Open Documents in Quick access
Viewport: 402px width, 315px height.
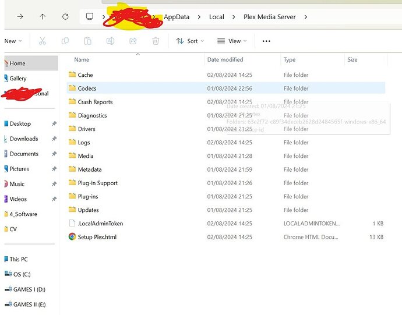pyautogui.click(x=24, y=154)
